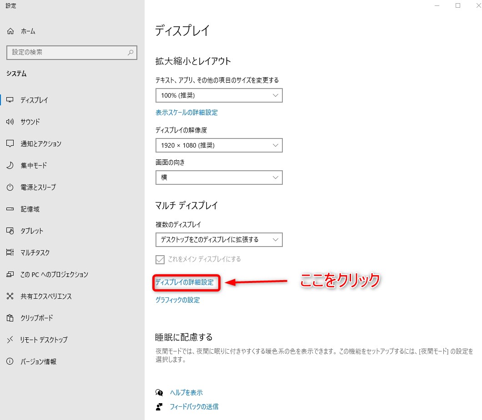This screenshot has width=482, height=420.
Task: Click the Storage drive icon
Action: [10, 209]
